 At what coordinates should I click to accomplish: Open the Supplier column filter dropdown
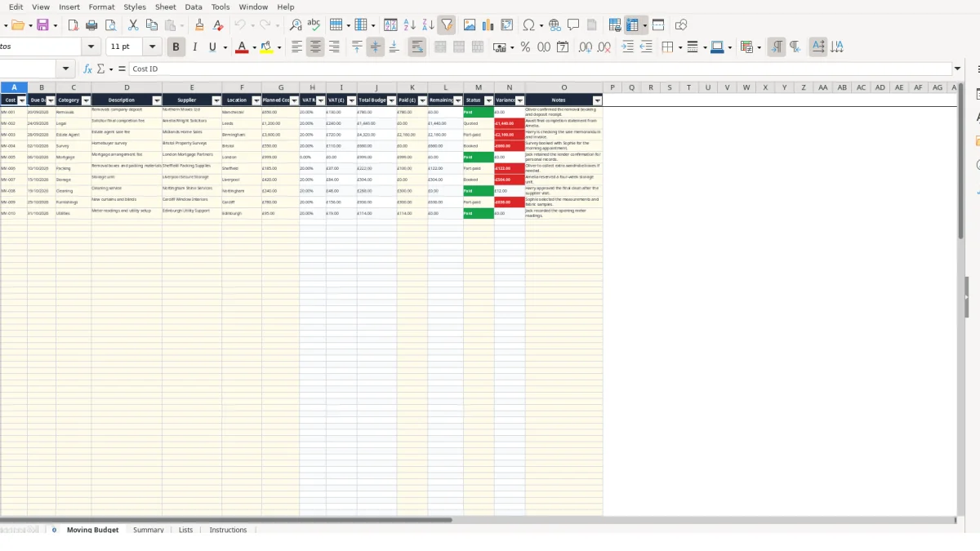[x=216, y=100]
